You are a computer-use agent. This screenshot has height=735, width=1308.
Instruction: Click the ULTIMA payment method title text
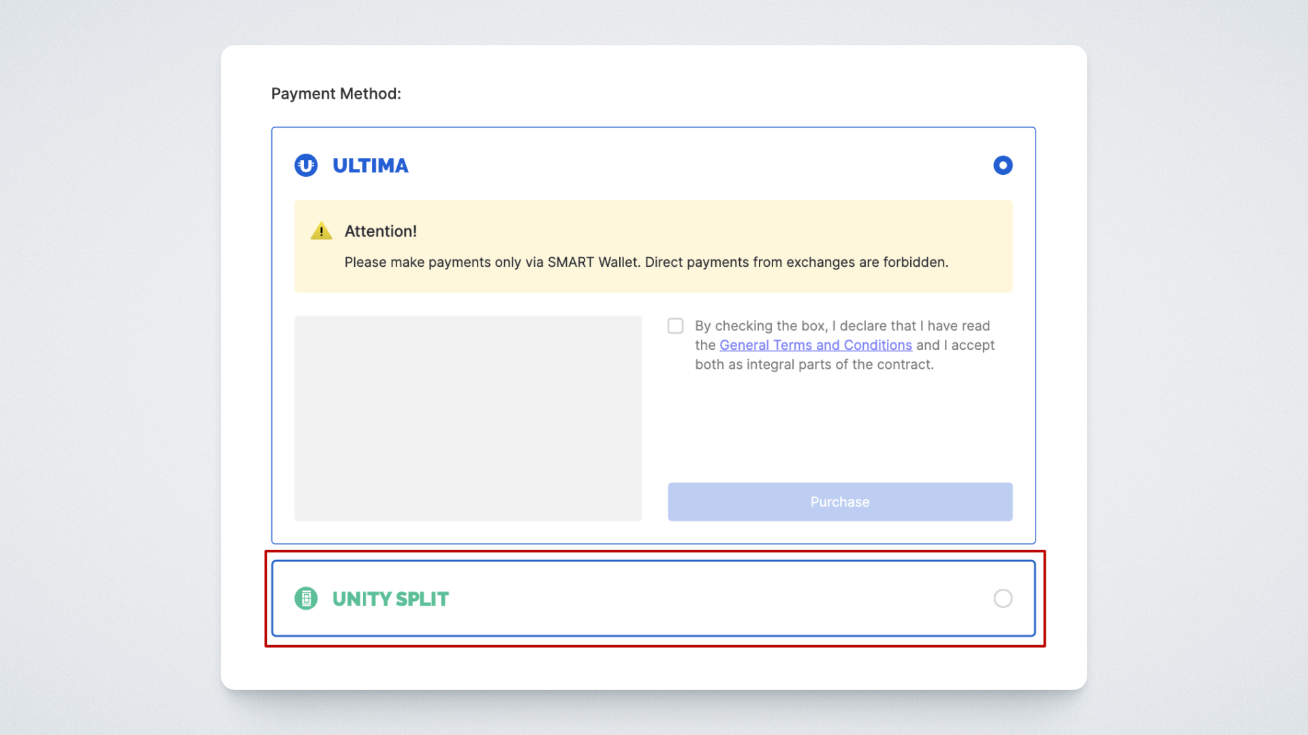pyautogui.click(x=370, y=165)
